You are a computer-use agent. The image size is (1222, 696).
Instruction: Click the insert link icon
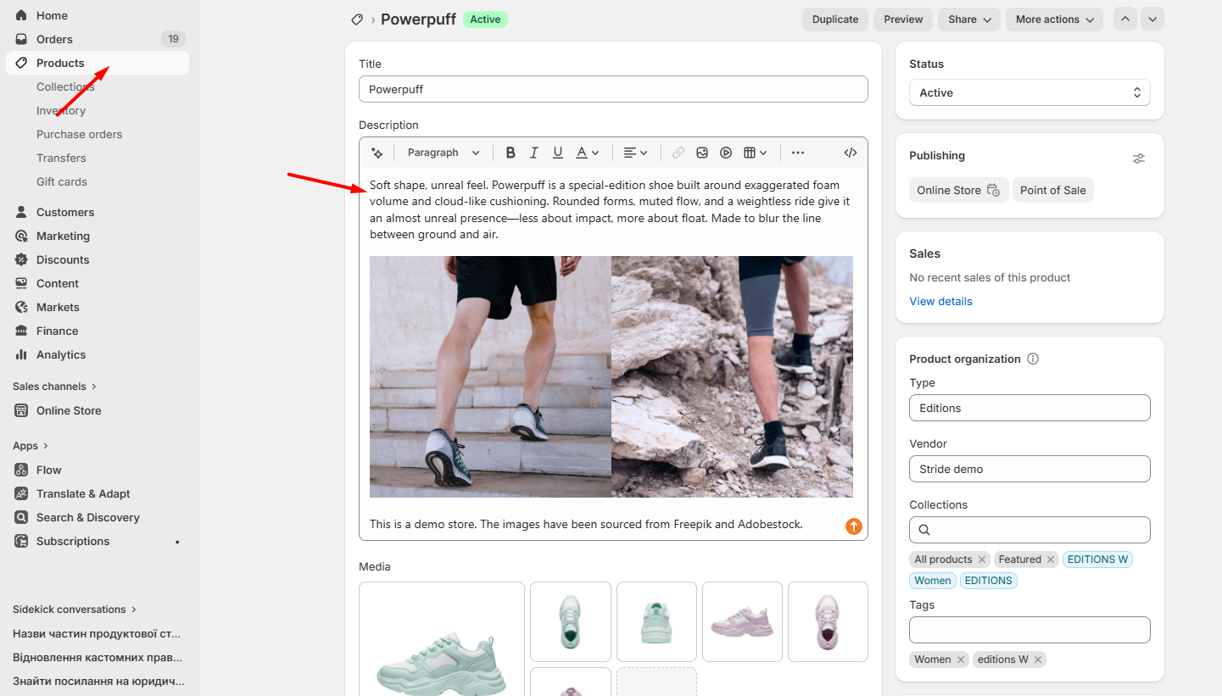coord(678,153)
